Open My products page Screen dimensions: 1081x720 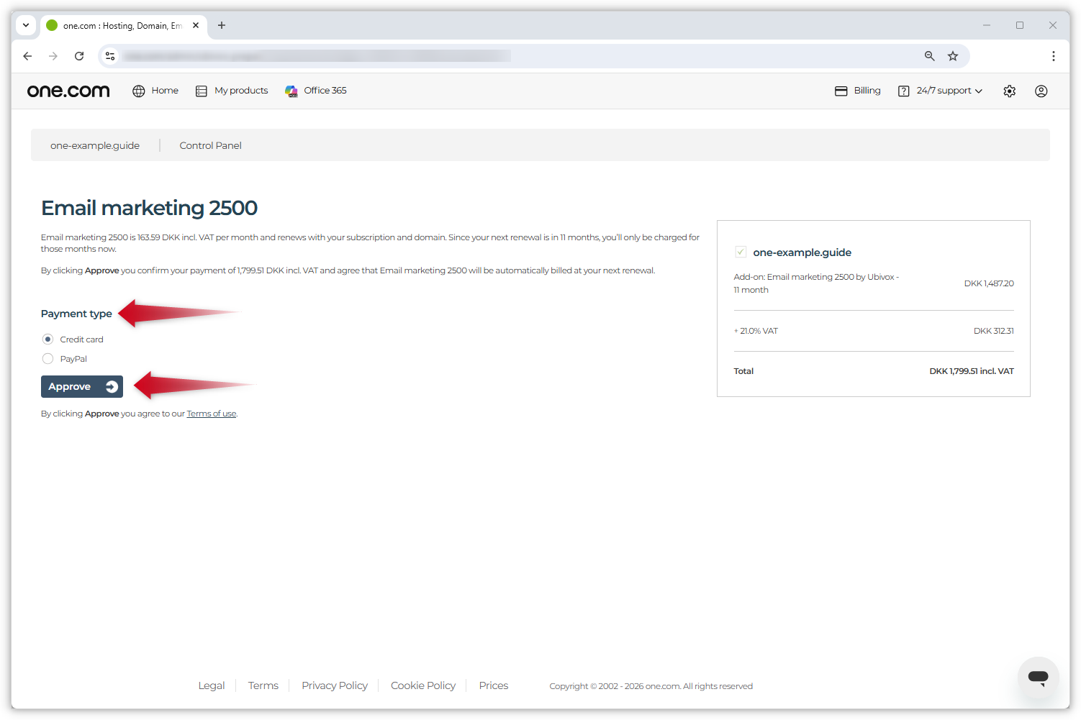[232, 91]
